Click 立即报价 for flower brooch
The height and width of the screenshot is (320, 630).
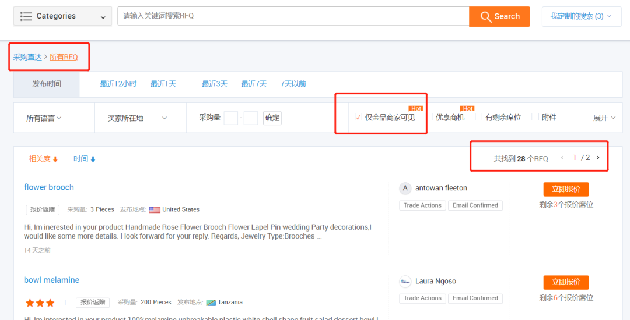tap(566, 190)
